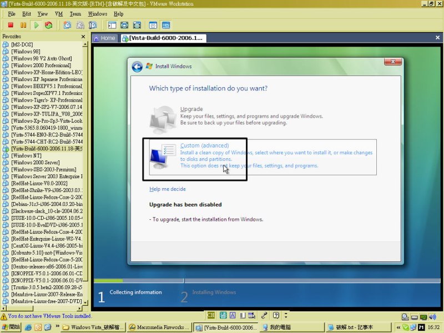Screen dimensions: 444x333
Task: Select the [Gentoo-releases-x86] favorite entry
Action: (x=43, y=267)
